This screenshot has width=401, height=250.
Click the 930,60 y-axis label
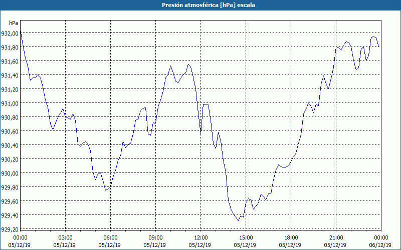click(x=10, y=131)
